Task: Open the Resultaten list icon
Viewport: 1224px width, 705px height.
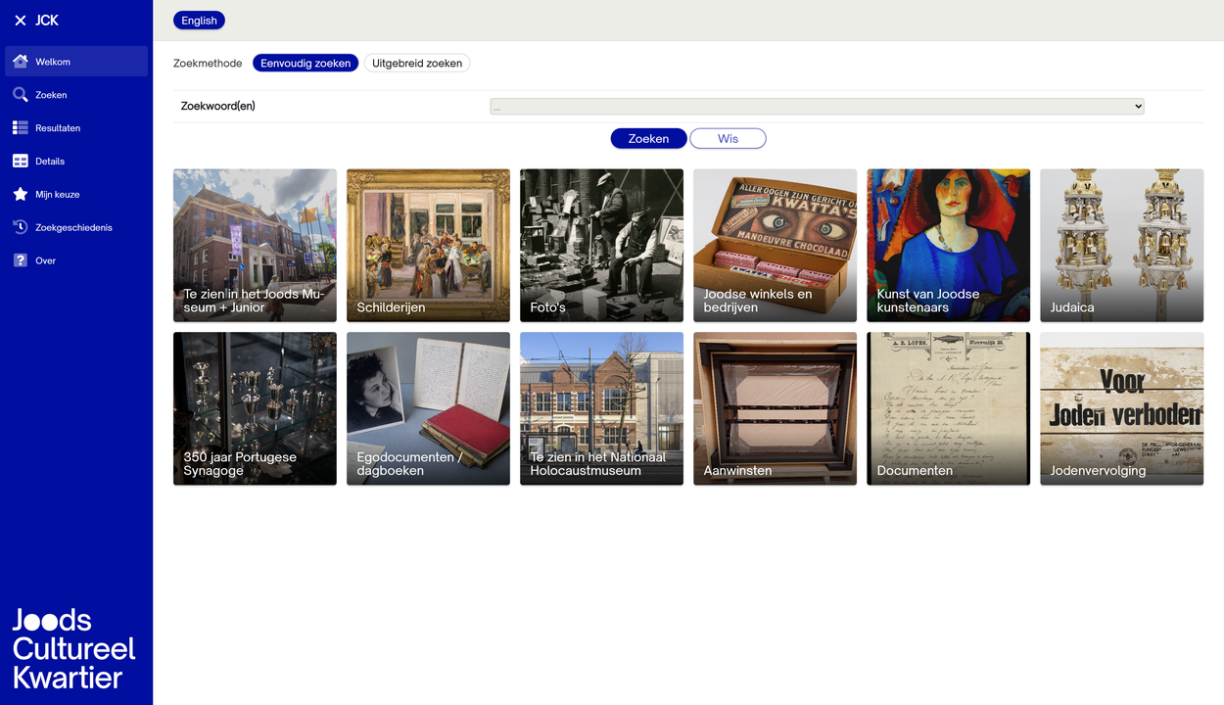Action: coord(21,128)
